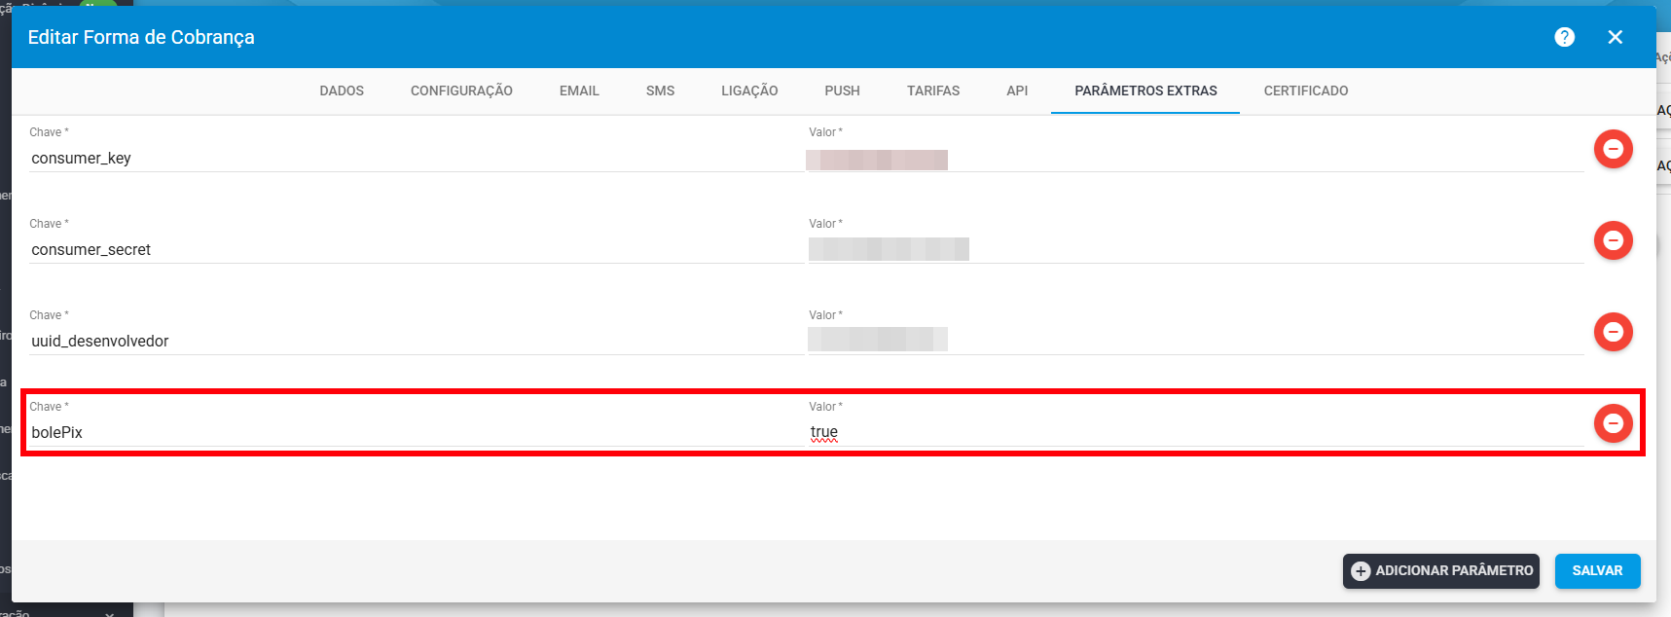This screenshot has width=1671, height=617.
Task: Go to the EMAIL tab
Action: pos(579,91)
